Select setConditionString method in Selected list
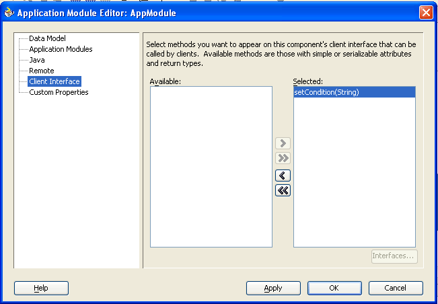The image size is (438, 304). coord(354,92)
